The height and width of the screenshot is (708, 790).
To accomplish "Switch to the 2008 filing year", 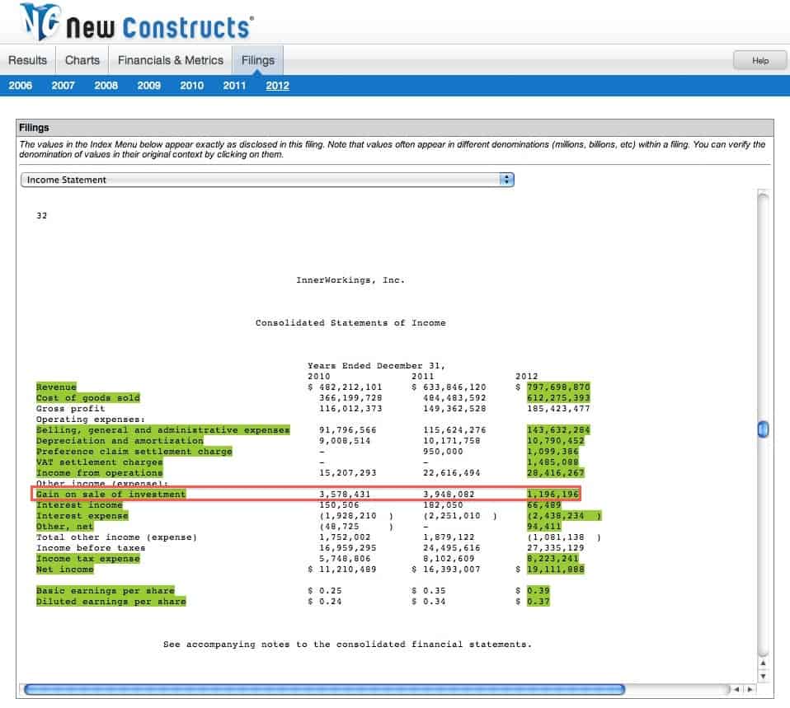I will tap(106, 86).
